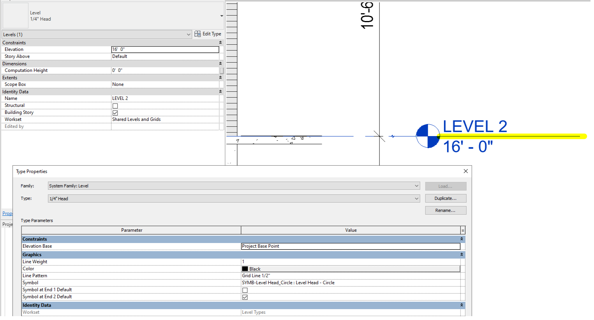Viewport: 594px width, 320px height.
Task: Close the Type Properties dialog
Action: click(465, 171)
